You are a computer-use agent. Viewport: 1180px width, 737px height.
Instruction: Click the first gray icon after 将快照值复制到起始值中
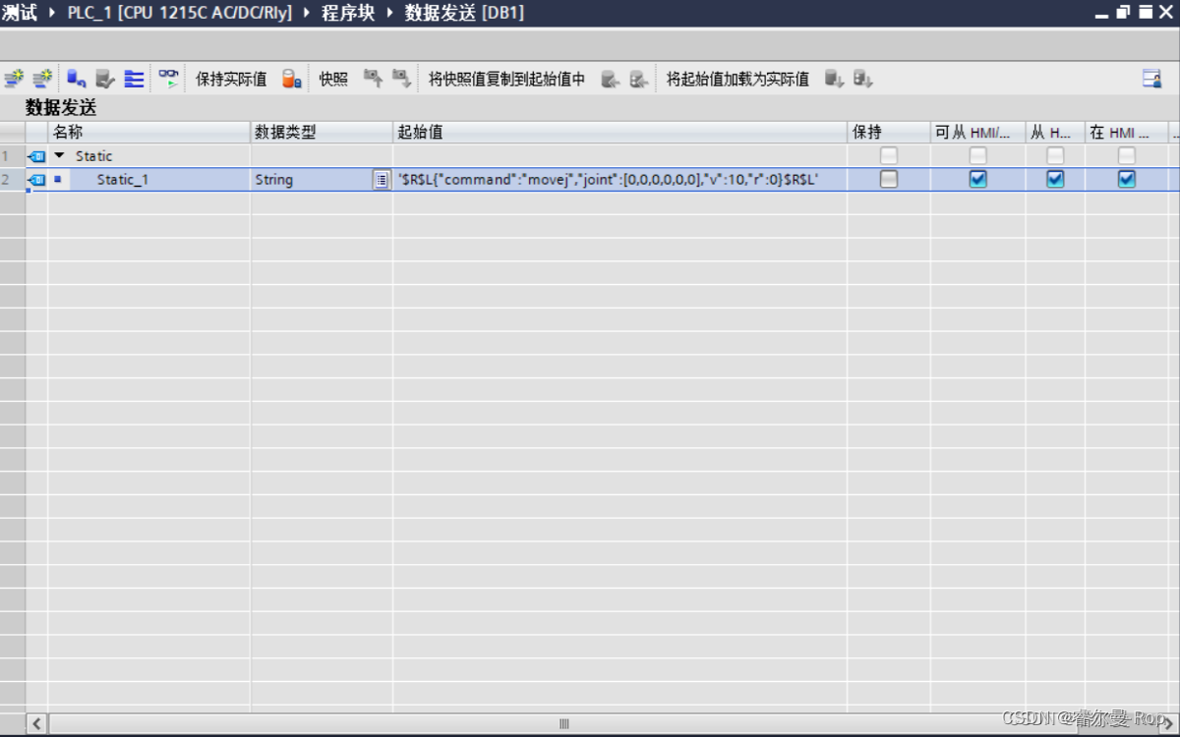coord(610,79)
